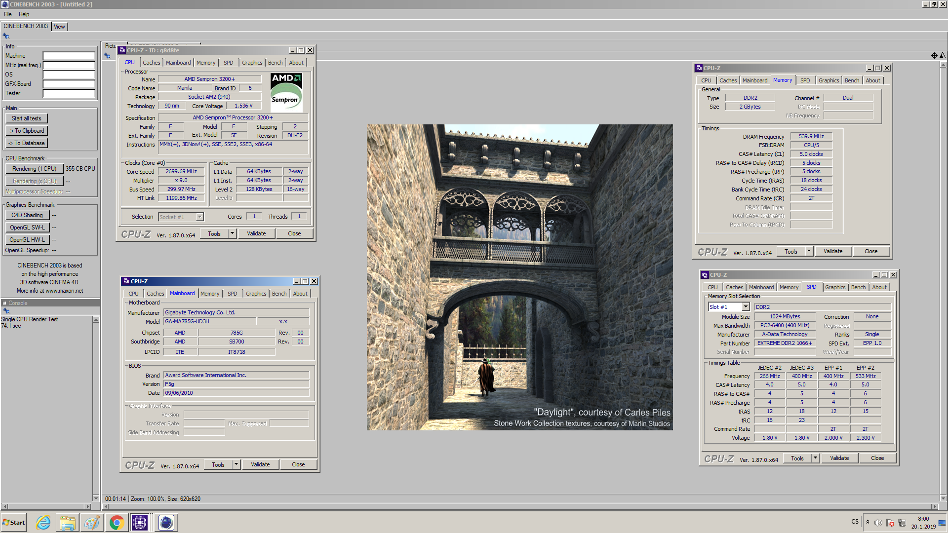Open the Tools dropdown arrow in Memory window

coord(809,252)
